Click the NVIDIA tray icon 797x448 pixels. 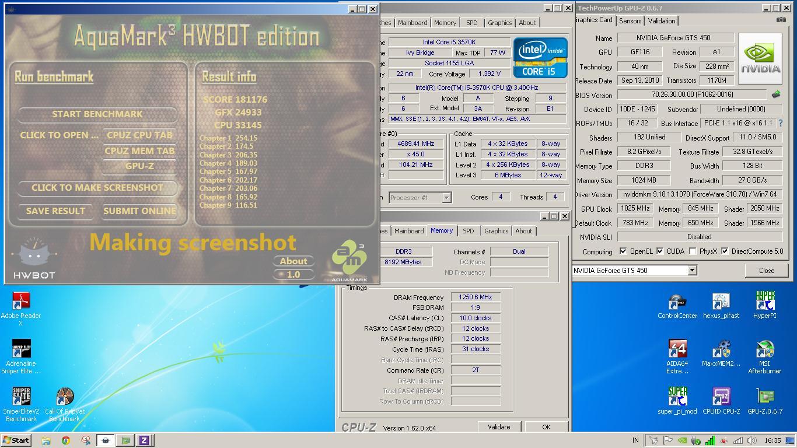coord(681,440)
